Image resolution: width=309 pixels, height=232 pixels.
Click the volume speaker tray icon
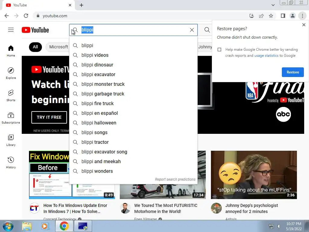pyautogui.click(x=279, y=226)
